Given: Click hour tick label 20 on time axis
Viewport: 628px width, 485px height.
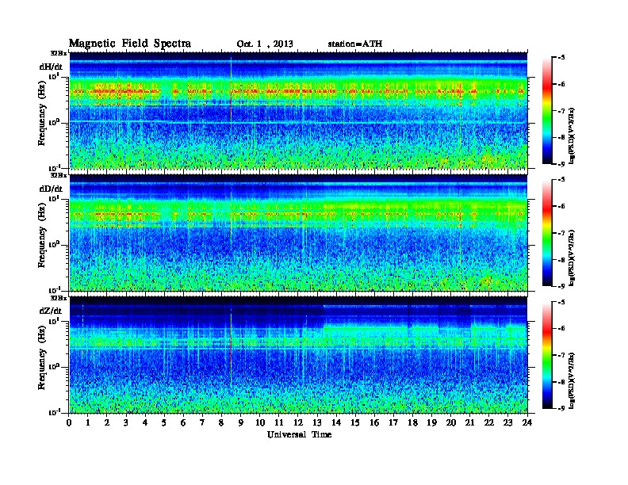Looking at the screenshot, I should (x=451, y=422).
